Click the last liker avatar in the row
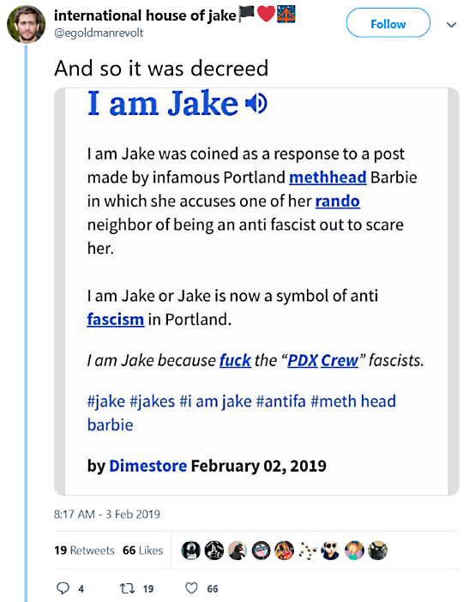Screen dimensions: 475x602 [x=378, y=551]
